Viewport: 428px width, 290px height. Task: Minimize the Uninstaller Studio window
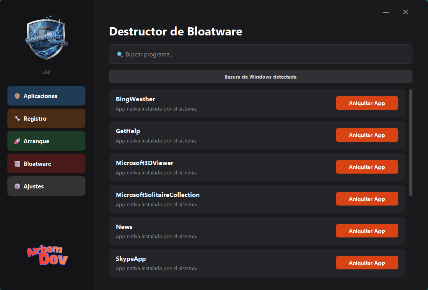point(386,12)
